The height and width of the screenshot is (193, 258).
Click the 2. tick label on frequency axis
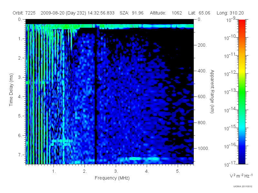tap(85, 171)
